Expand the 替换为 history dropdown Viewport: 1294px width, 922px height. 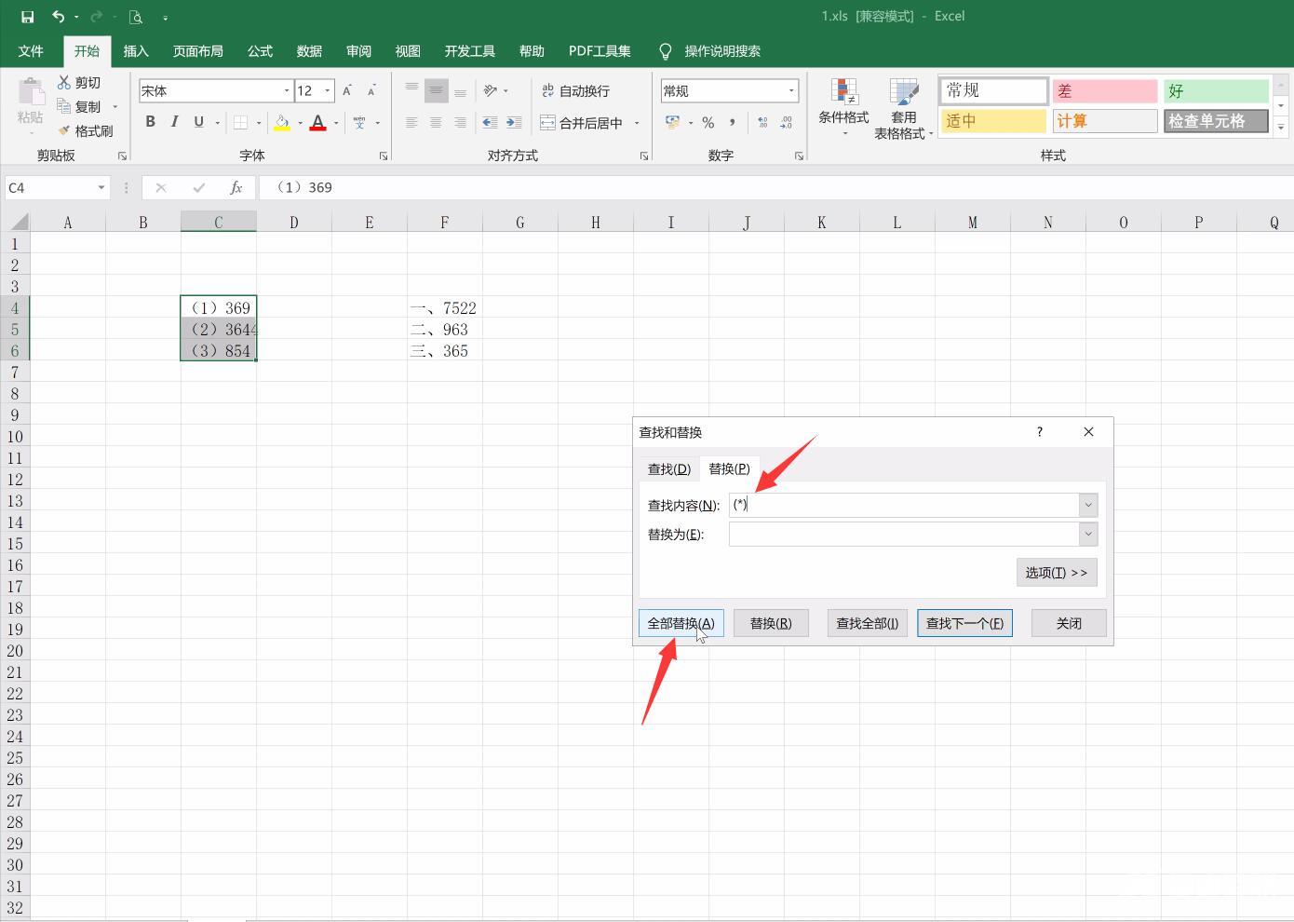[1088, 534]
